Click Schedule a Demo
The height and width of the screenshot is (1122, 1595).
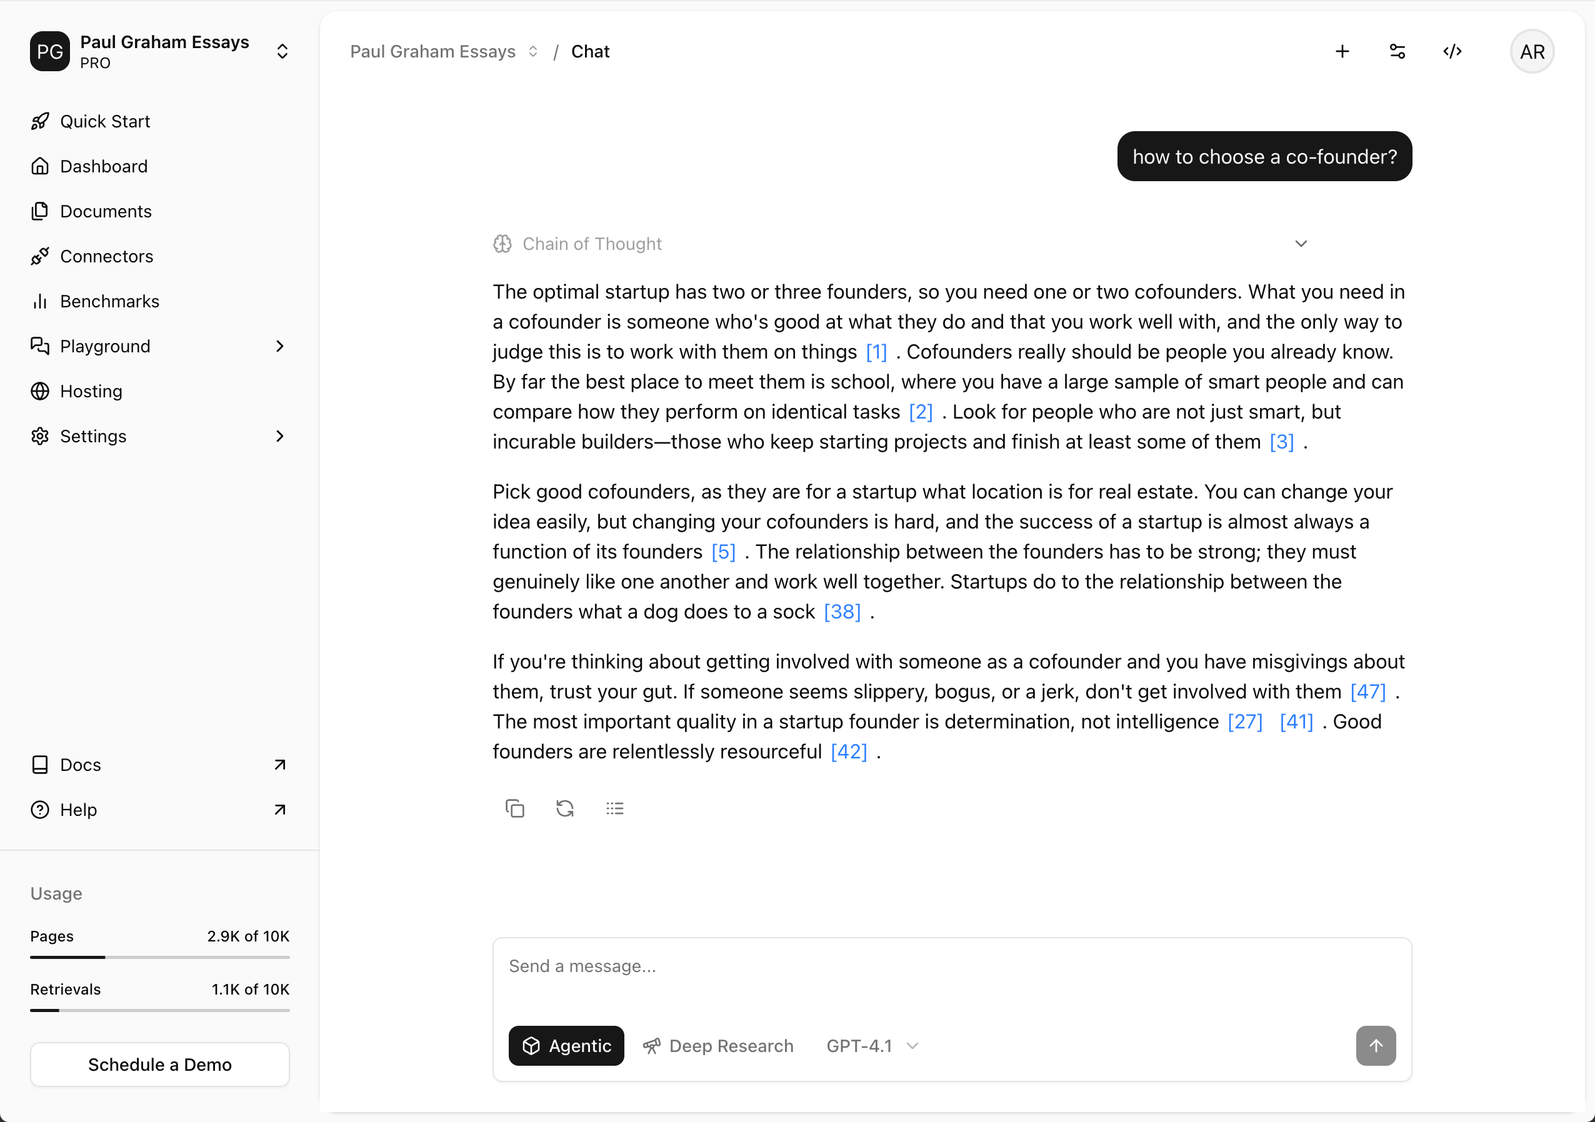click(x=160, y=1065)
